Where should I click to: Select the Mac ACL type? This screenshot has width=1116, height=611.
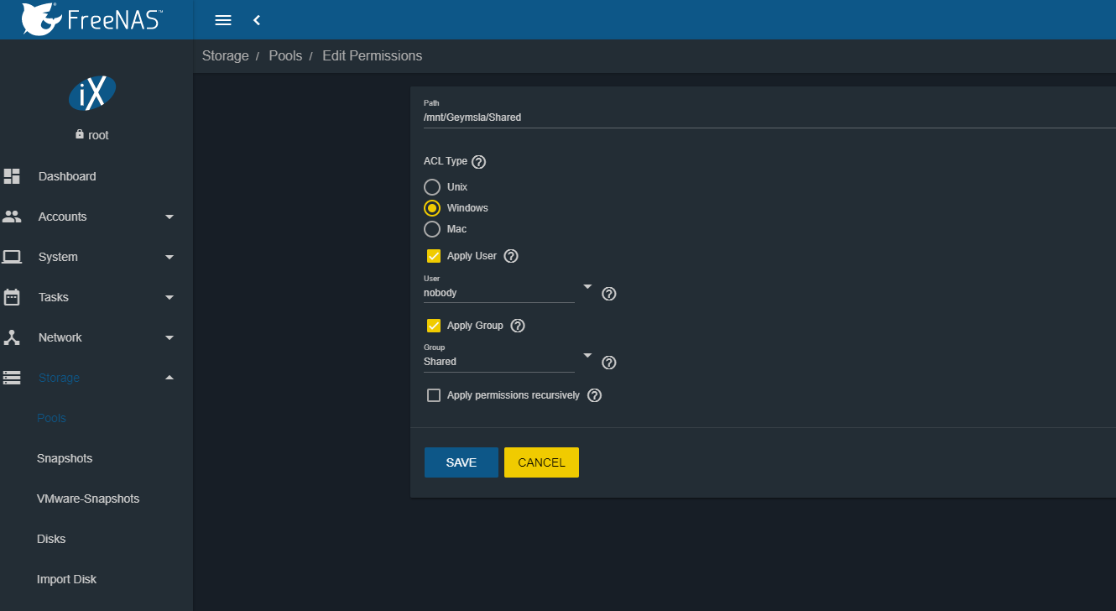[432, 229]
